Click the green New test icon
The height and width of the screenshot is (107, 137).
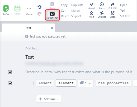tap(6, 8)
